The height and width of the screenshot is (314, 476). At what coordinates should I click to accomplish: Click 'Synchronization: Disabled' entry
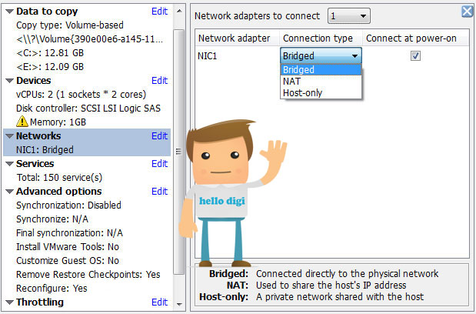(68, 205)
